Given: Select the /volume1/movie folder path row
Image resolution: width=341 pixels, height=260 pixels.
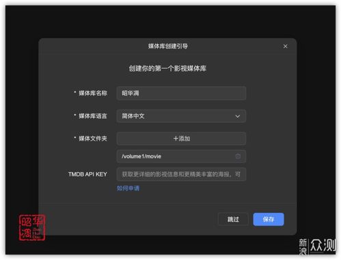Looking at the screenshot, I should coord(181,156).
